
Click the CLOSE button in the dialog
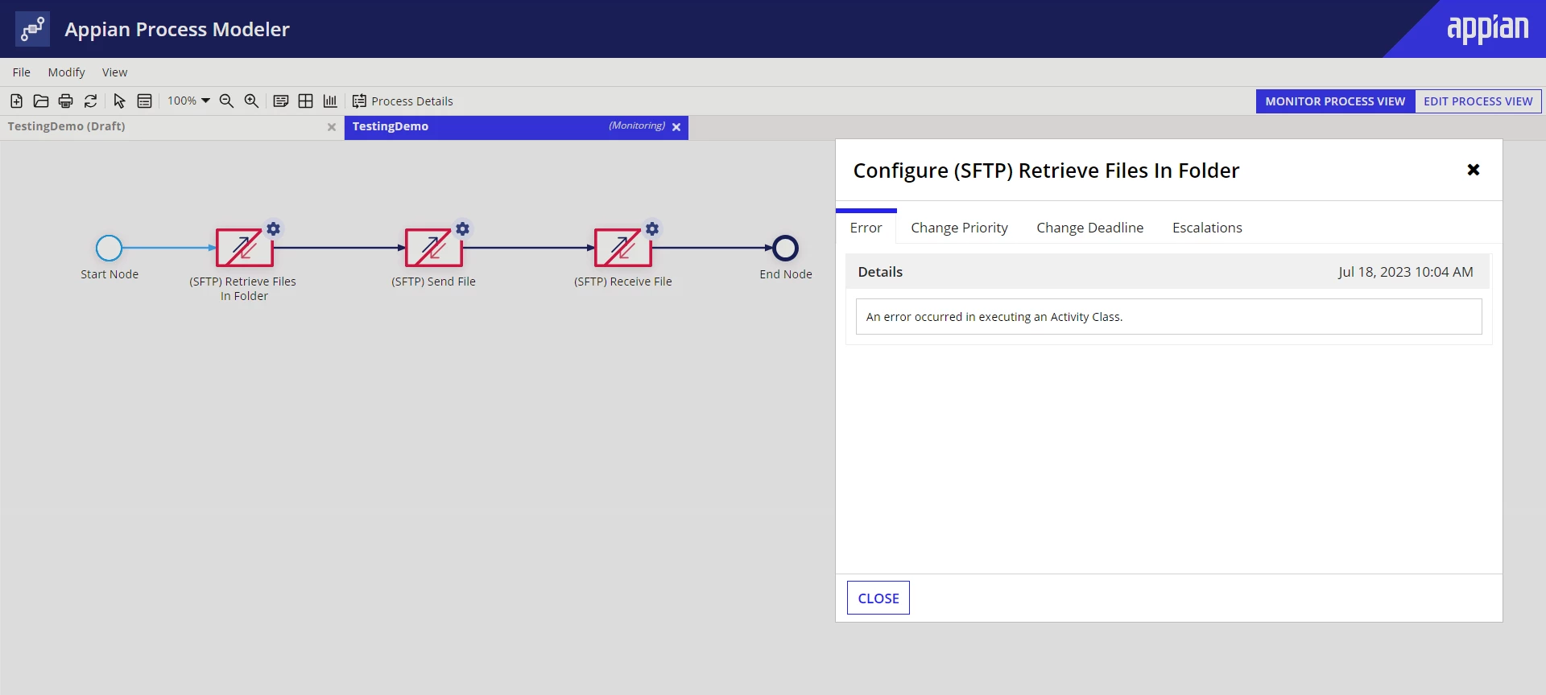tap(878, 598)
